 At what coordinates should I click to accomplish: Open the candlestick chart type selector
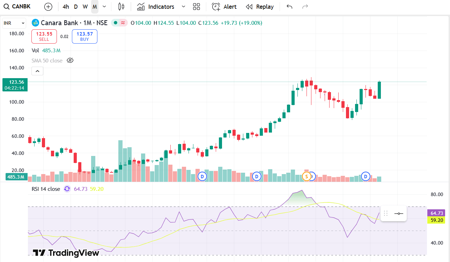tap(121, 7)
